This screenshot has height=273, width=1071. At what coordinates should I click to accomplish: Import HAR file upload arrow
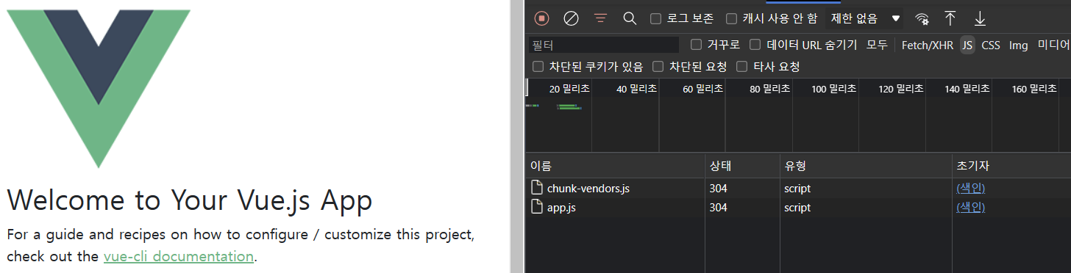point(950,18)
